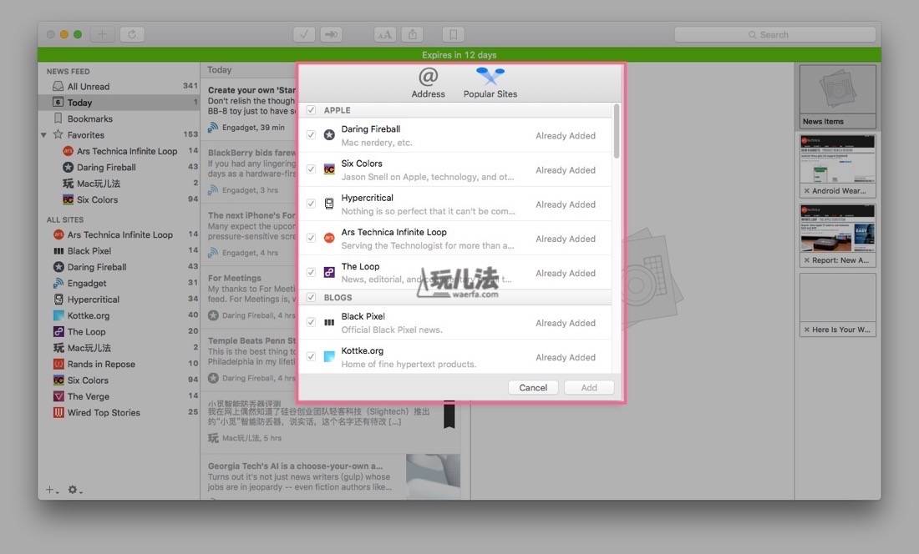919x554 pixels.
Task: Uncheck The Loop checkbox in the dialog
Action: (x=312, y=273)
